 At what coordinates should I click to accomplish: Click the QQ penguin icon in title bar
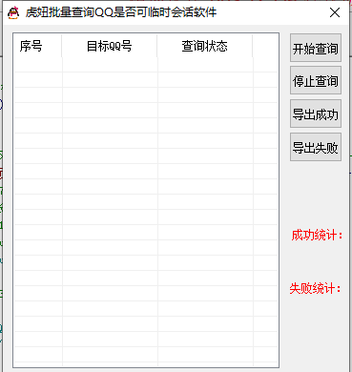[13, 12]
